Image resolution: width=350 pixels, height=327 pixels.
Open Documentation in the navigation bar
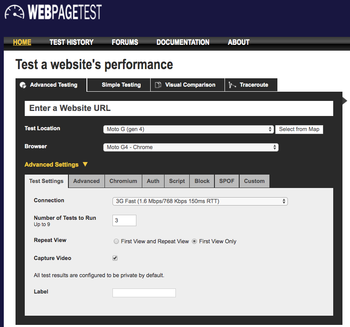tap(183, 42)
